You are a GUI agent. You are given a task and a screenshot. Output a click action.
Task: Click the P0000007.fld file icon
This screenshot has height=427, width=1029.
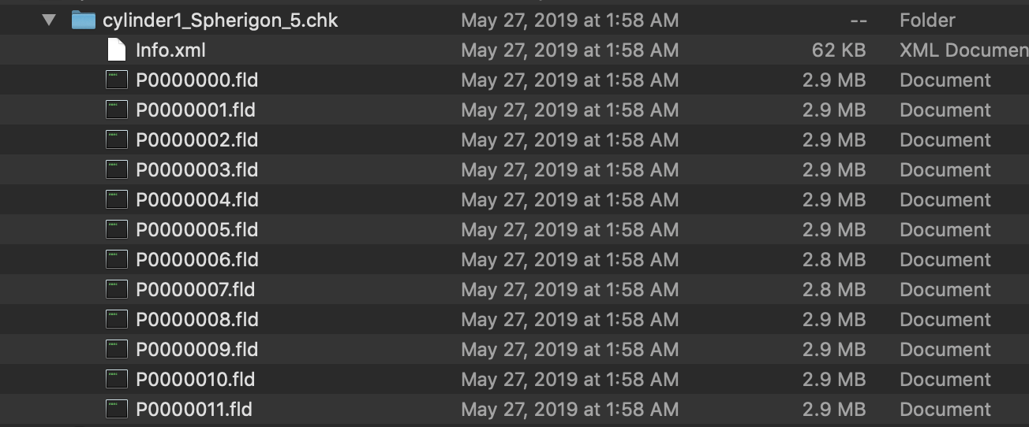117,290
